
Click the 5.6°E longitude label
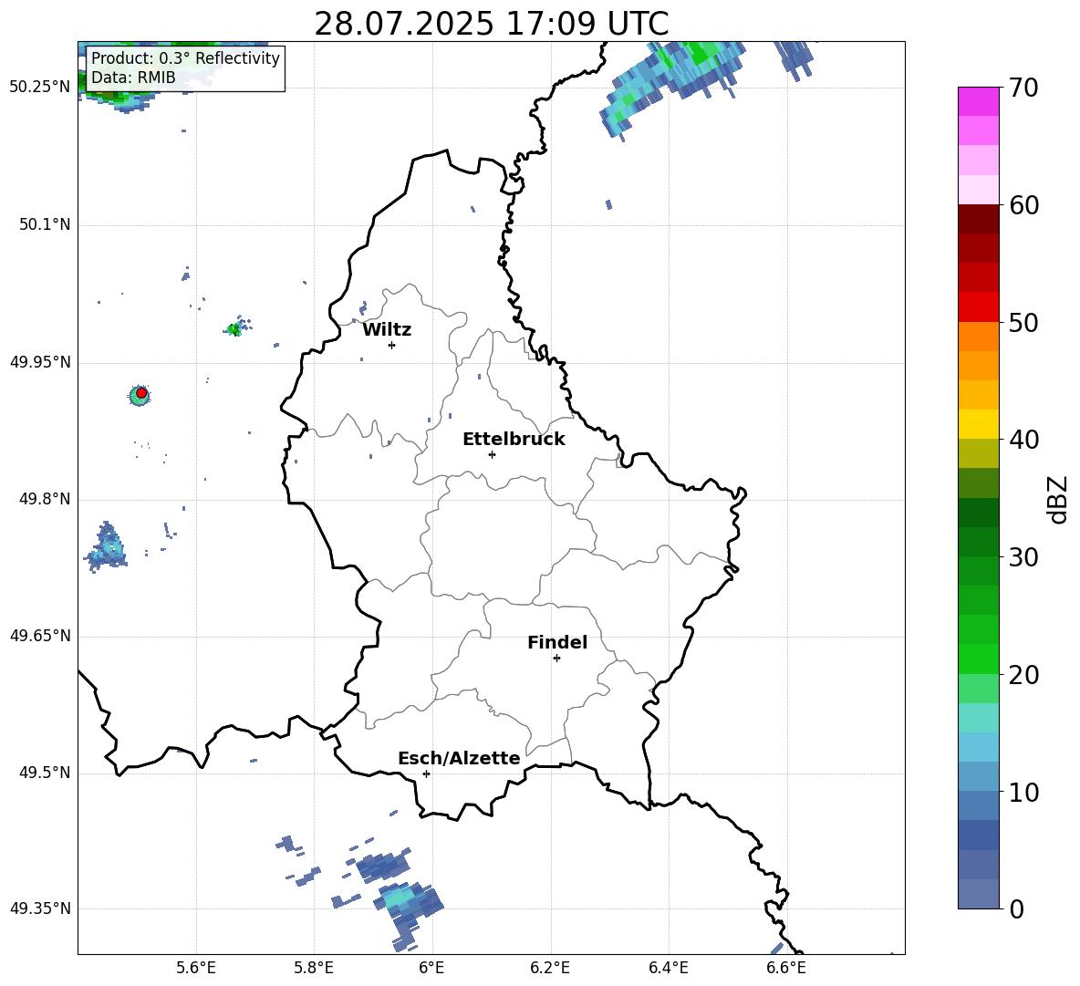point(196,968)
